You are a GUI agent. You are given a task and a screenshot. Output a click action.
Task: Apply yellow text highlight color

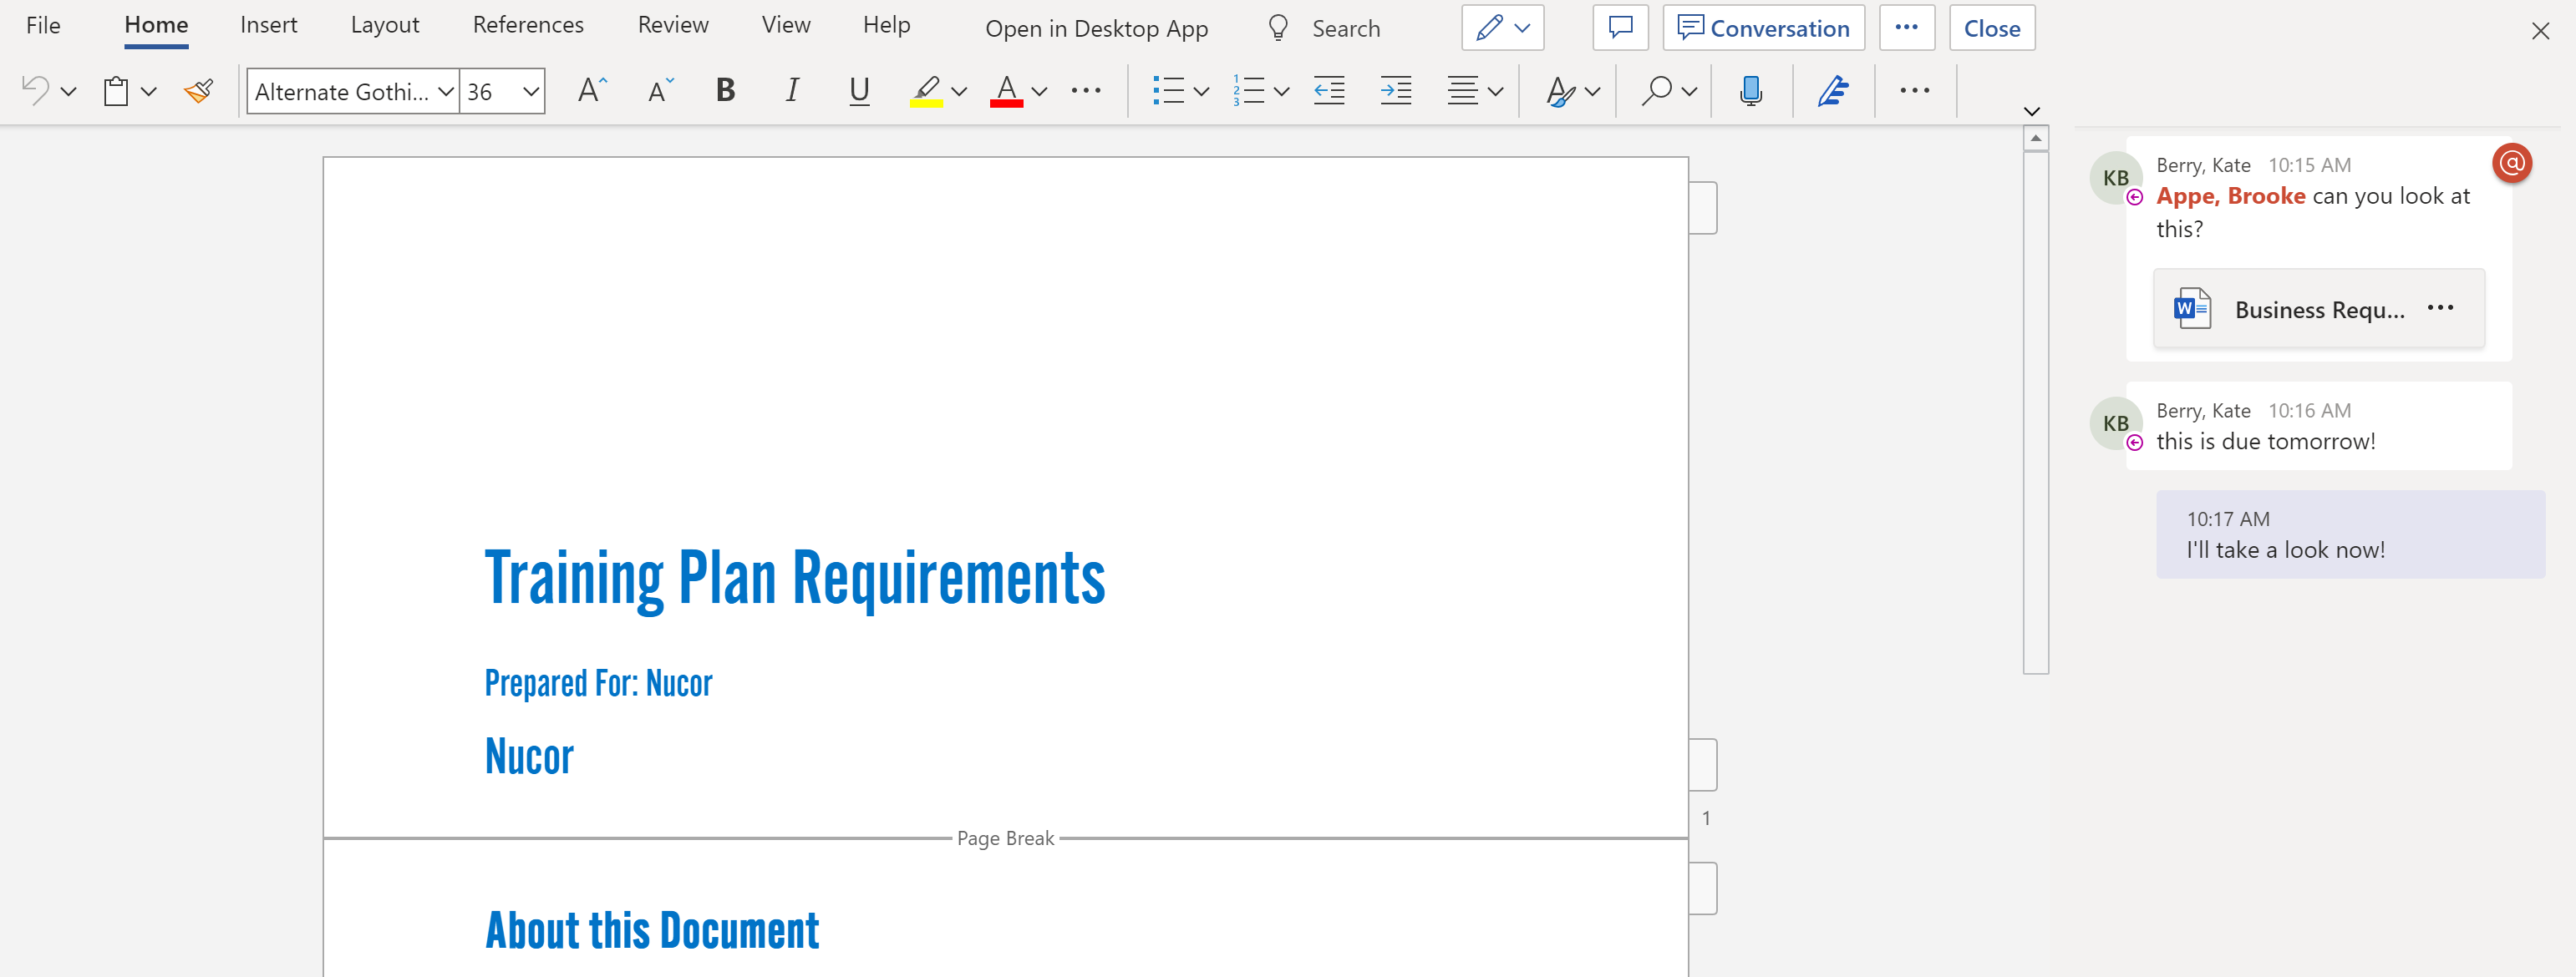(926, 91)
